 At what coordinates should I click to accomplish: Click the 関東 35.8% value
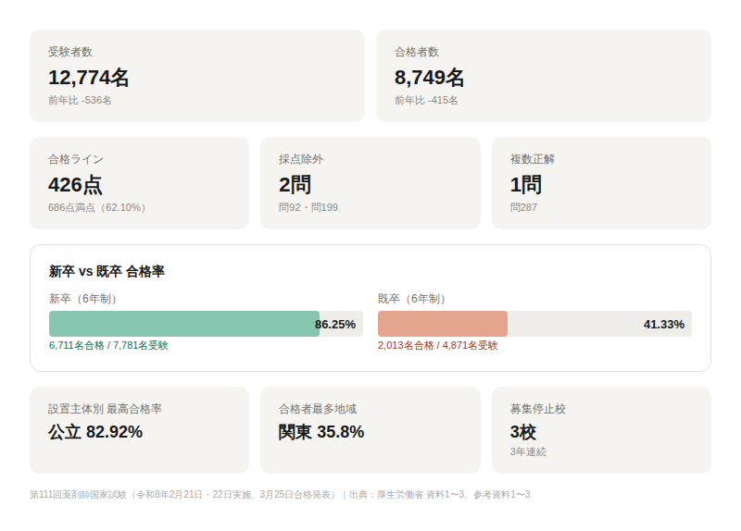coord(321,432)
